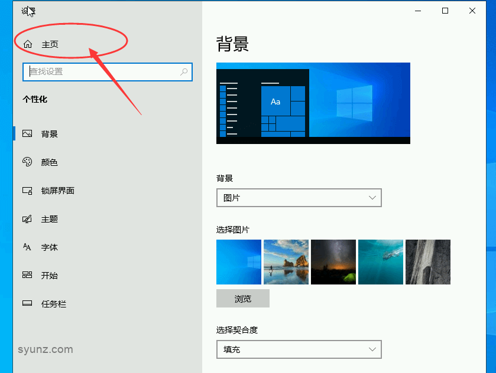This screenshot has height=373, width=496.
Task: Maximize the settings window
Action: pyautogui.click(x=445, y=11)
